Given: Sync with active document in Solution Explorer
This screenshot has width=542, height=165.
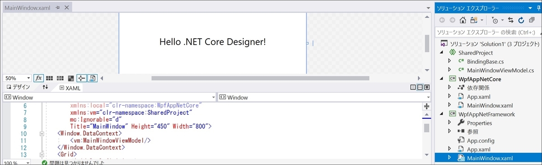Looking at the screenshot, I should (511, 20).
